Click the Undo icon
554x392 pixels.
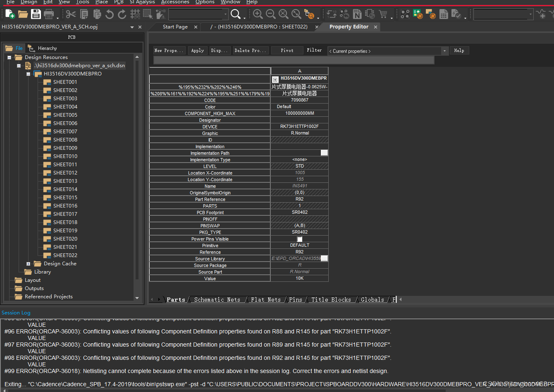[x=109, y=14]
